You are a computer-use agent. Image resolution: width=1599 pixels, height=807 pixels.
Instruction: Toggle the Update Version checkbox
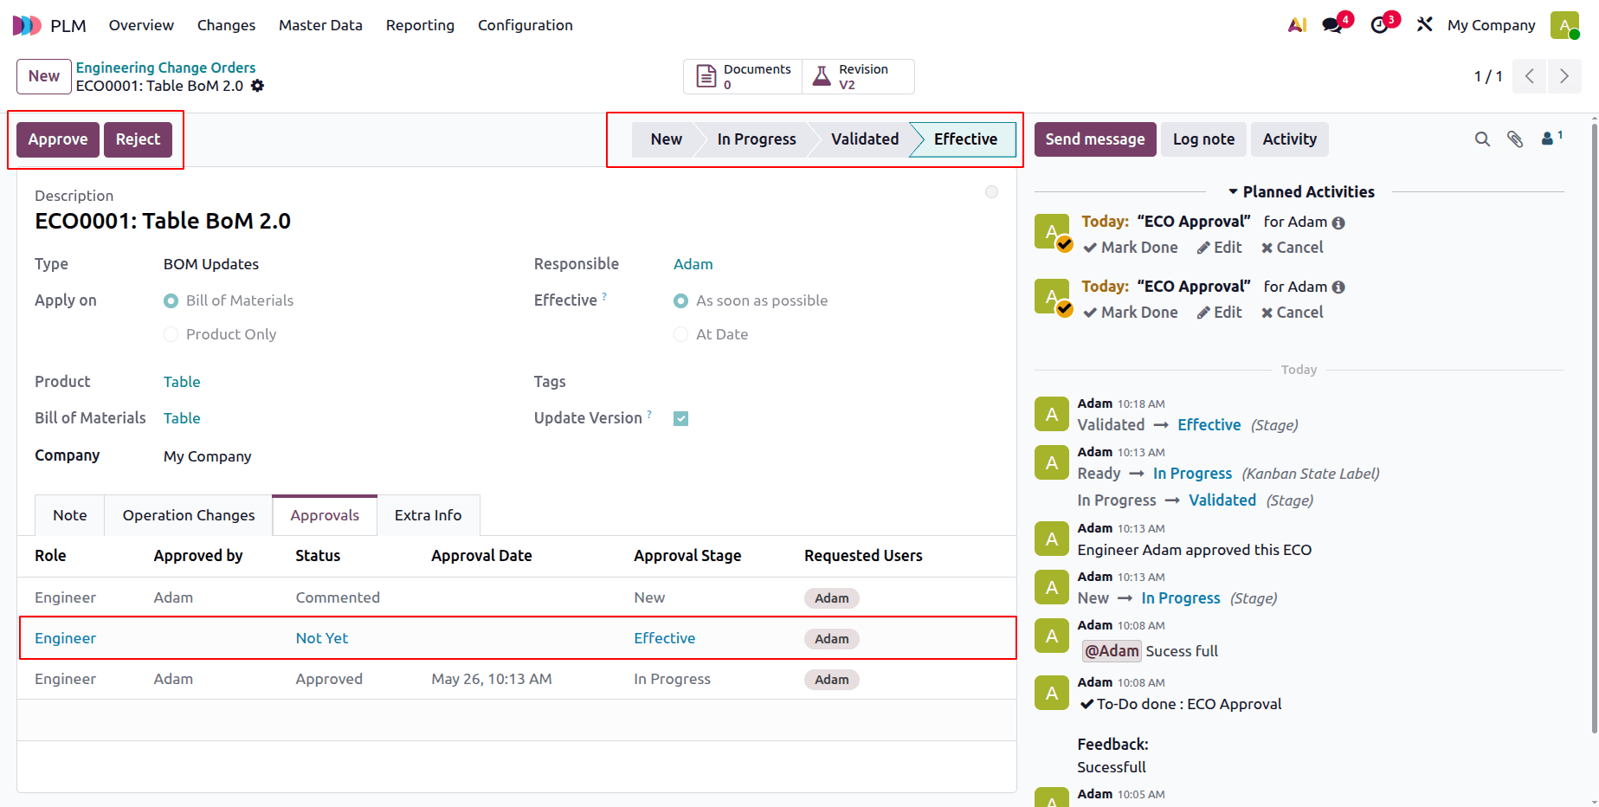[x=681, y=419]
